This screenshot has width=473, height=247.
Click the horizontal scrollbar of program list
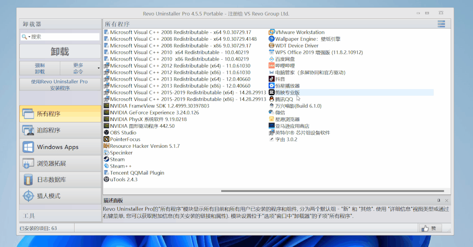(x=333, y=191)
